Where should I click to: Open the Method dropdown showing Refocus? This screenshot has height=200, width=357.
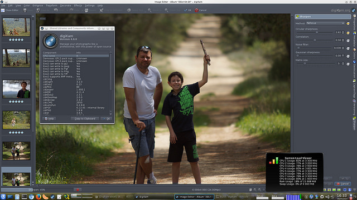point(325,23)
